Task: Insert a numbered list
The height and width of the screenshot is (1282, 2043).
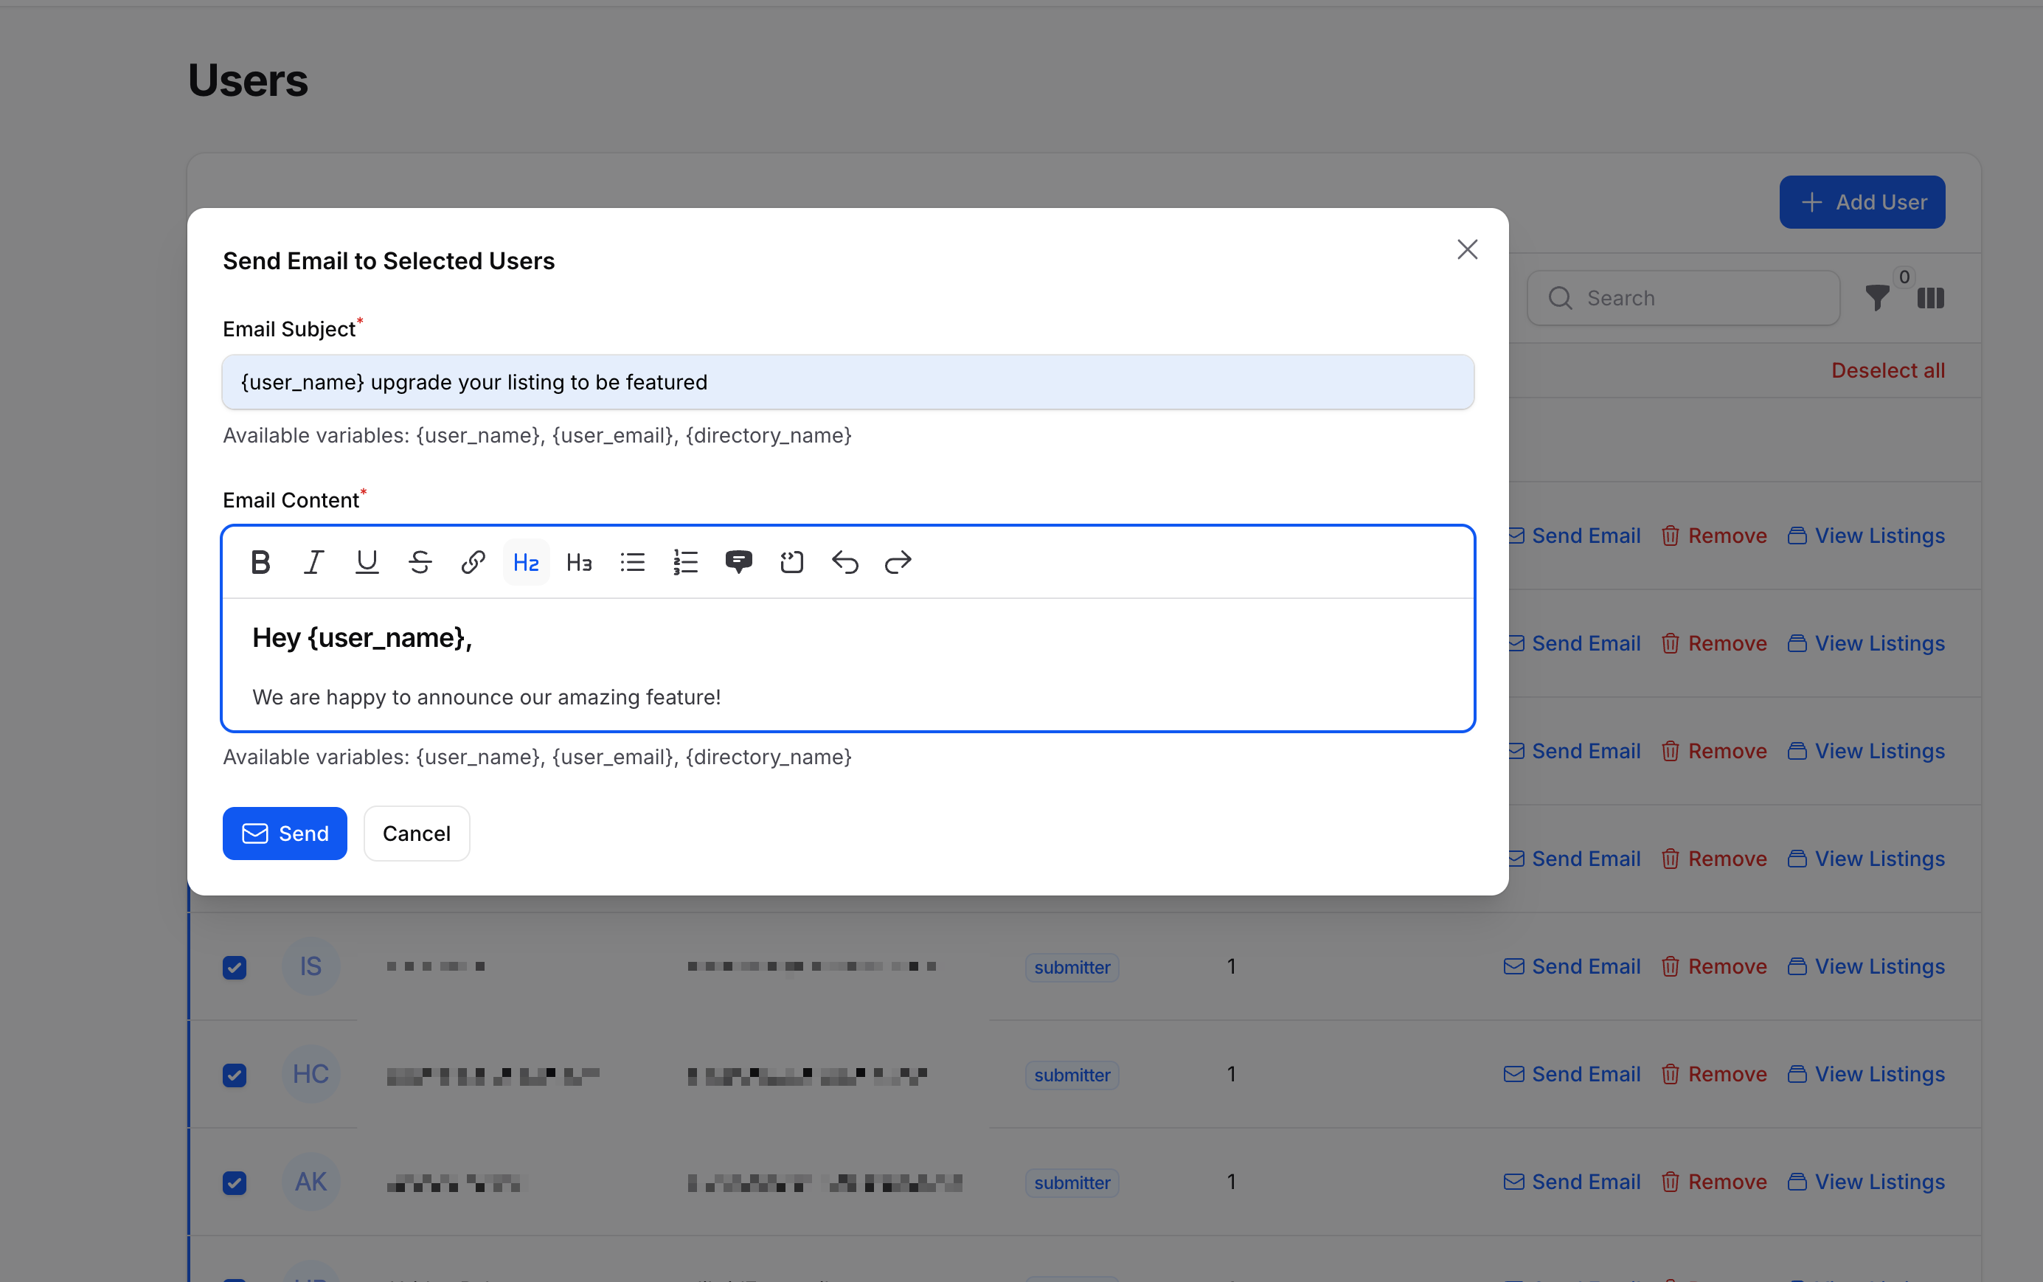Action: [685, 562]
